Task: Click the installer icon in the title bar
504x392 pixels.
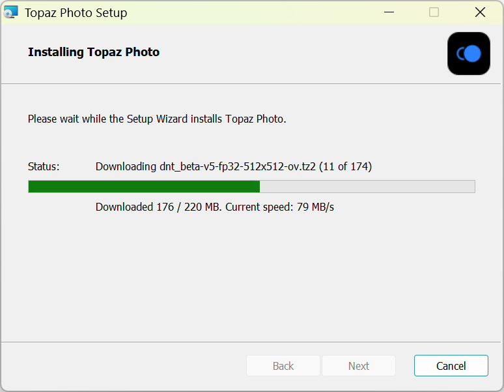Action: coord(11,12)
